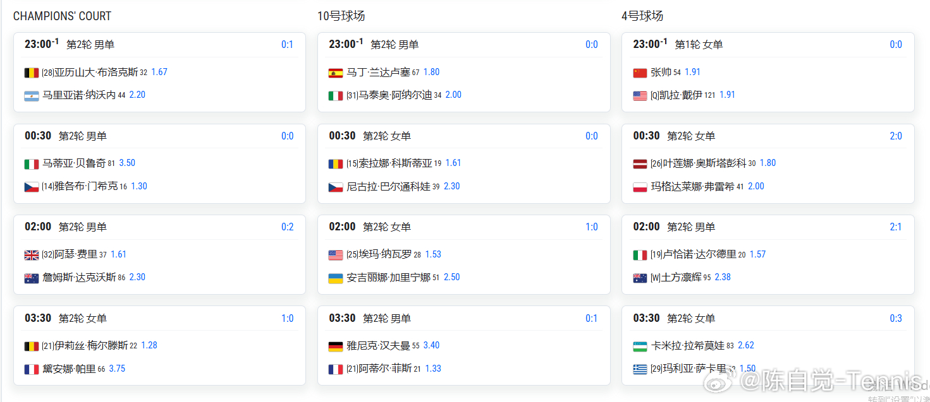Click the Belgium flag next to 亚历山大·布洛克斯
The height and width of the screenshot is (402, 930).
point(32,73)
